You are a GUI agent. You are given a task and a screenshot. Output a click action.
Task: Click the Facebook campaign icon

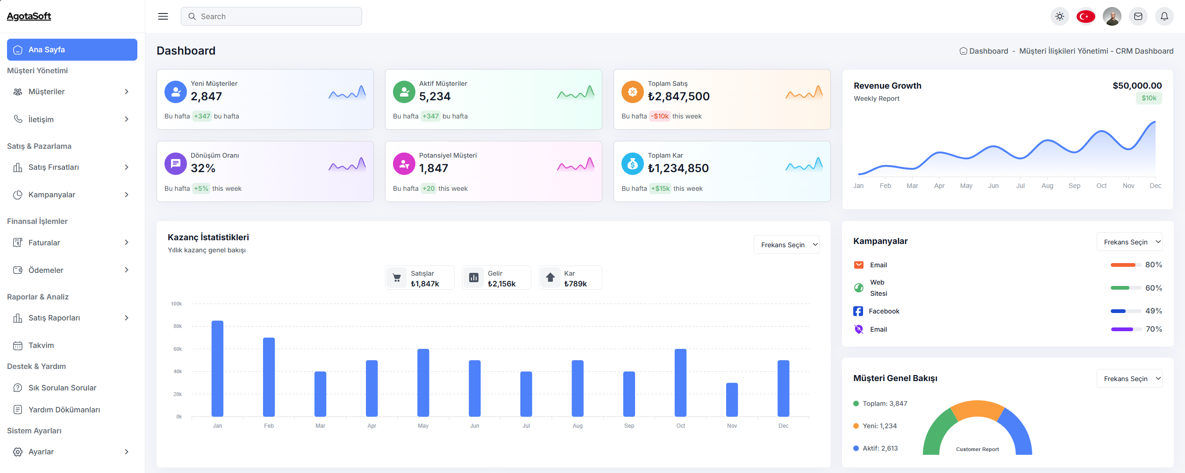click(x=858, y=311)
